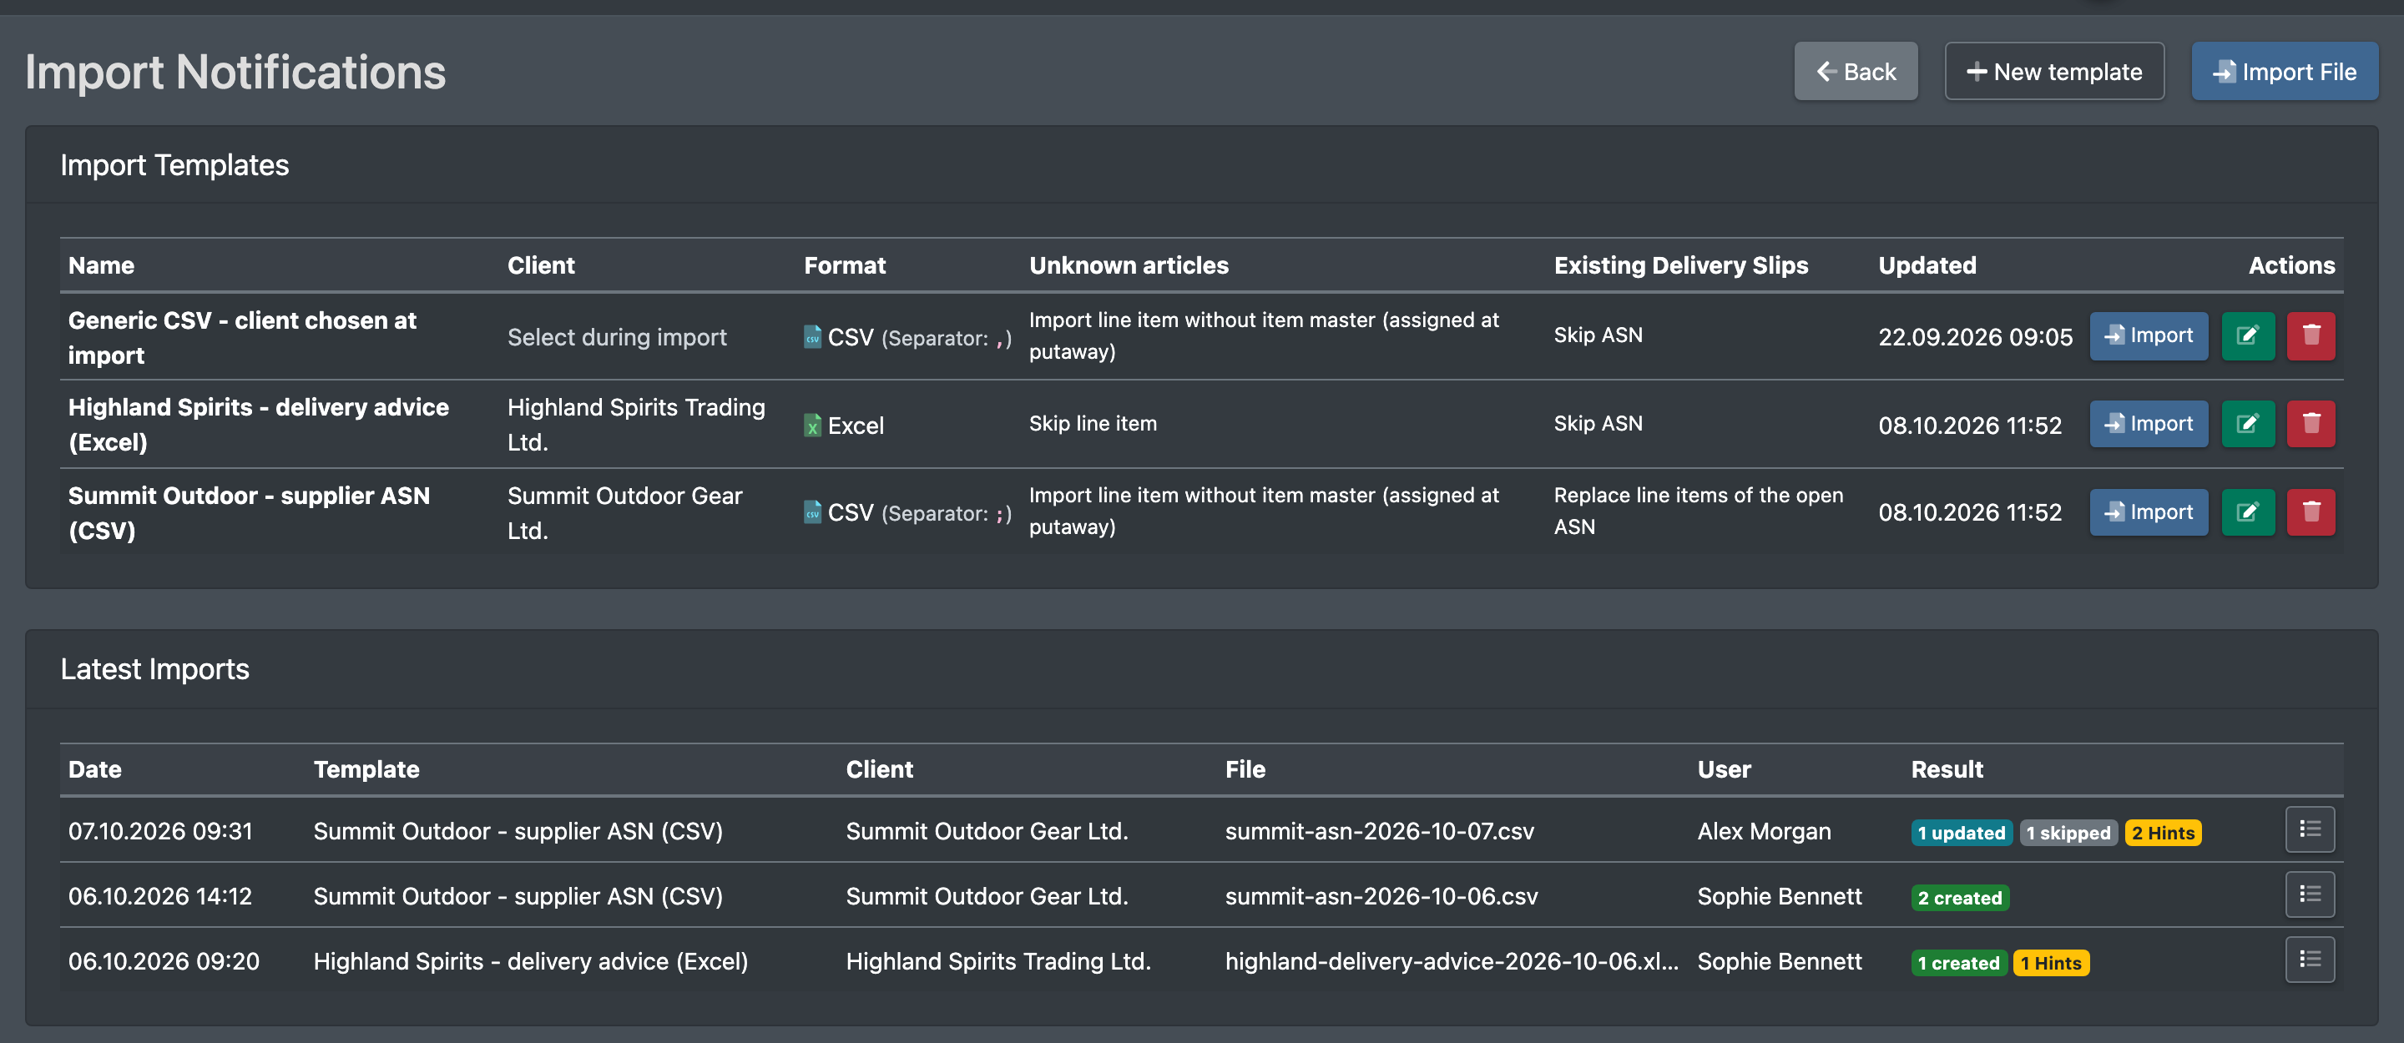Viewport: 2404px width, 1043px height.
Task: Select 'Highland Spirits - delivery advice (Excel)' template name
Action: [x=259, y=426]
